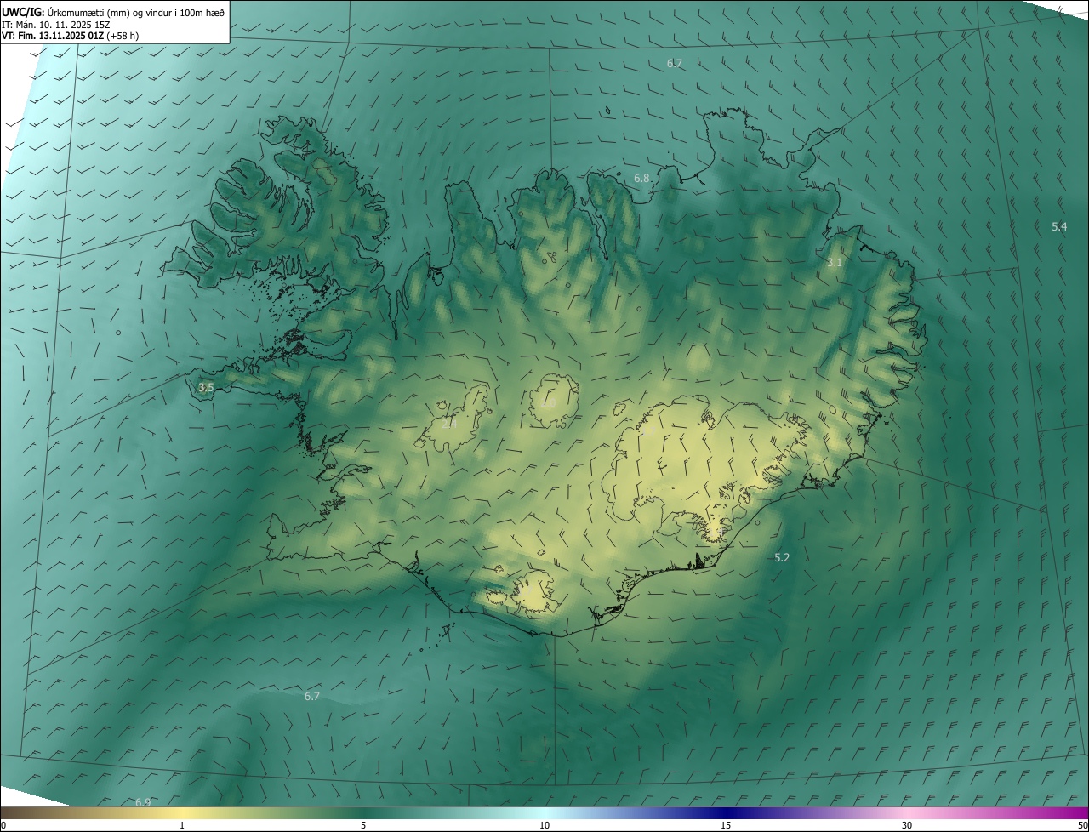
Task: Click the 6.7 label at the top of the map
Action: tap(674, 64)
